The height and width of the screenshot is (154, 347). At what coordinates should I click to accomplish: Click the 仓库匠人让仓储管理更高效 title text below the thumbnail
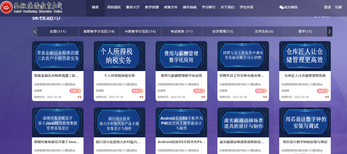point(305,76)
